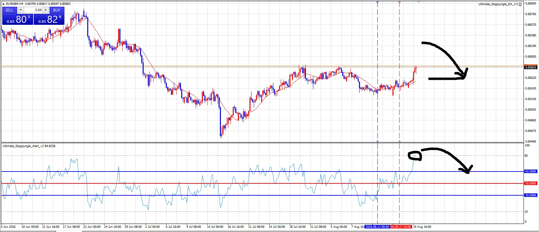Screen dimensions: 539x232
Task: Decrease the trade volume with down arrow
Action: pyautogui.click(x=21, y=10)
